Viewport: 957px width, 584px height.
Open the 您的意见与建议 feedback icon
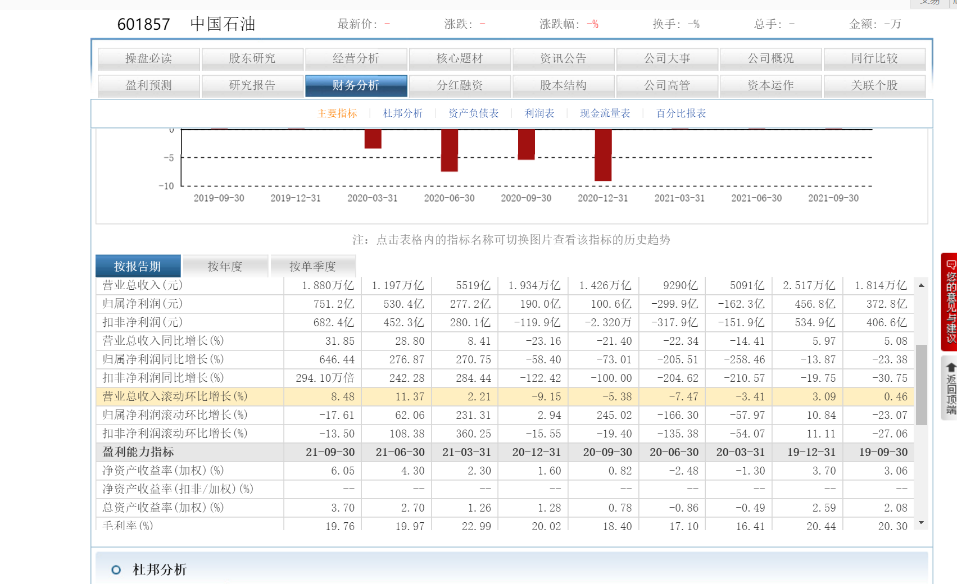coord(949,302)
